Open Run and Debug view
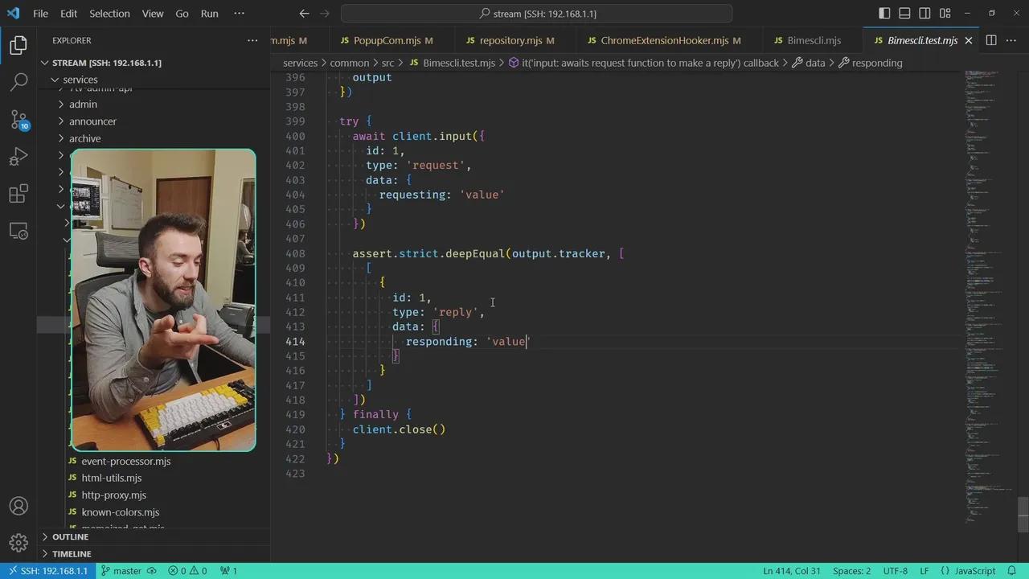The width and height of the screenshot is (1029, 579). pyautogui.click(x=18, y=157)
